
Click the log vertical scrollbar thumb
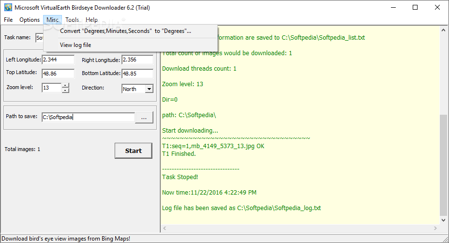click(443, 165)
